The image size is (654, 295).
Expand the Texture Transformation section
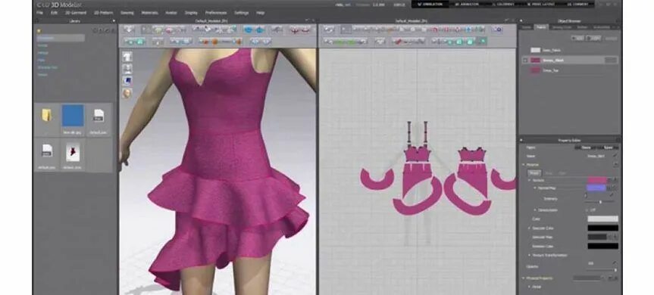(530, 255)
